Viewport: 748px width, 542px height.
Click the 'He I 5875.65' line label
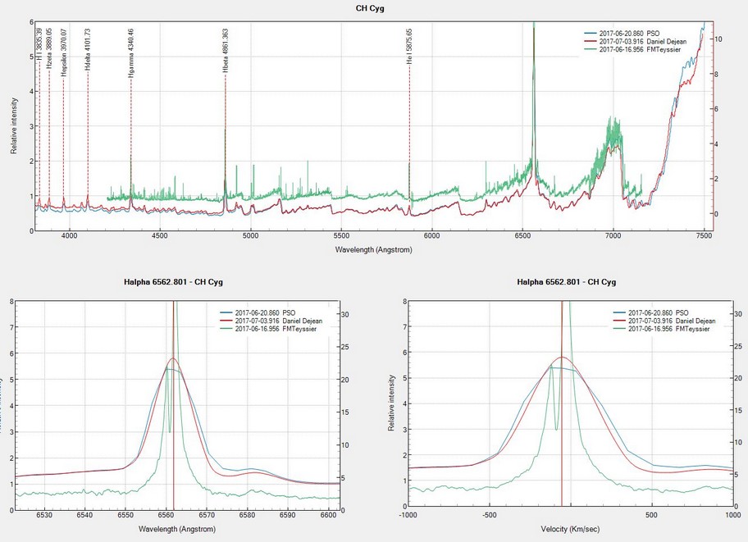coord(409,47)
